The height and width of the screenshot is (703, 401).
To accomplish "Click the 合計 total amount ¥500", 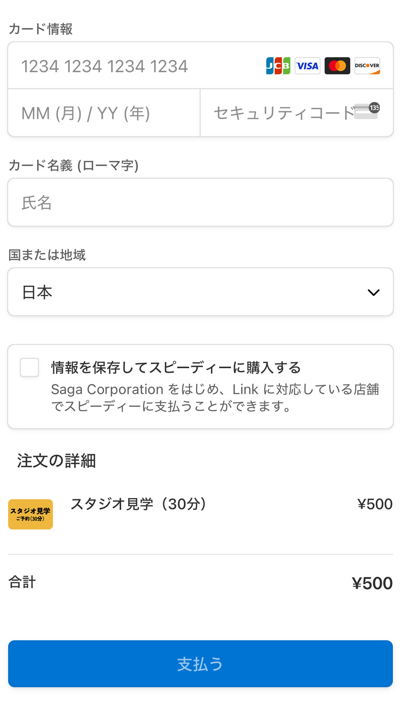I will (x=372, y=583).
